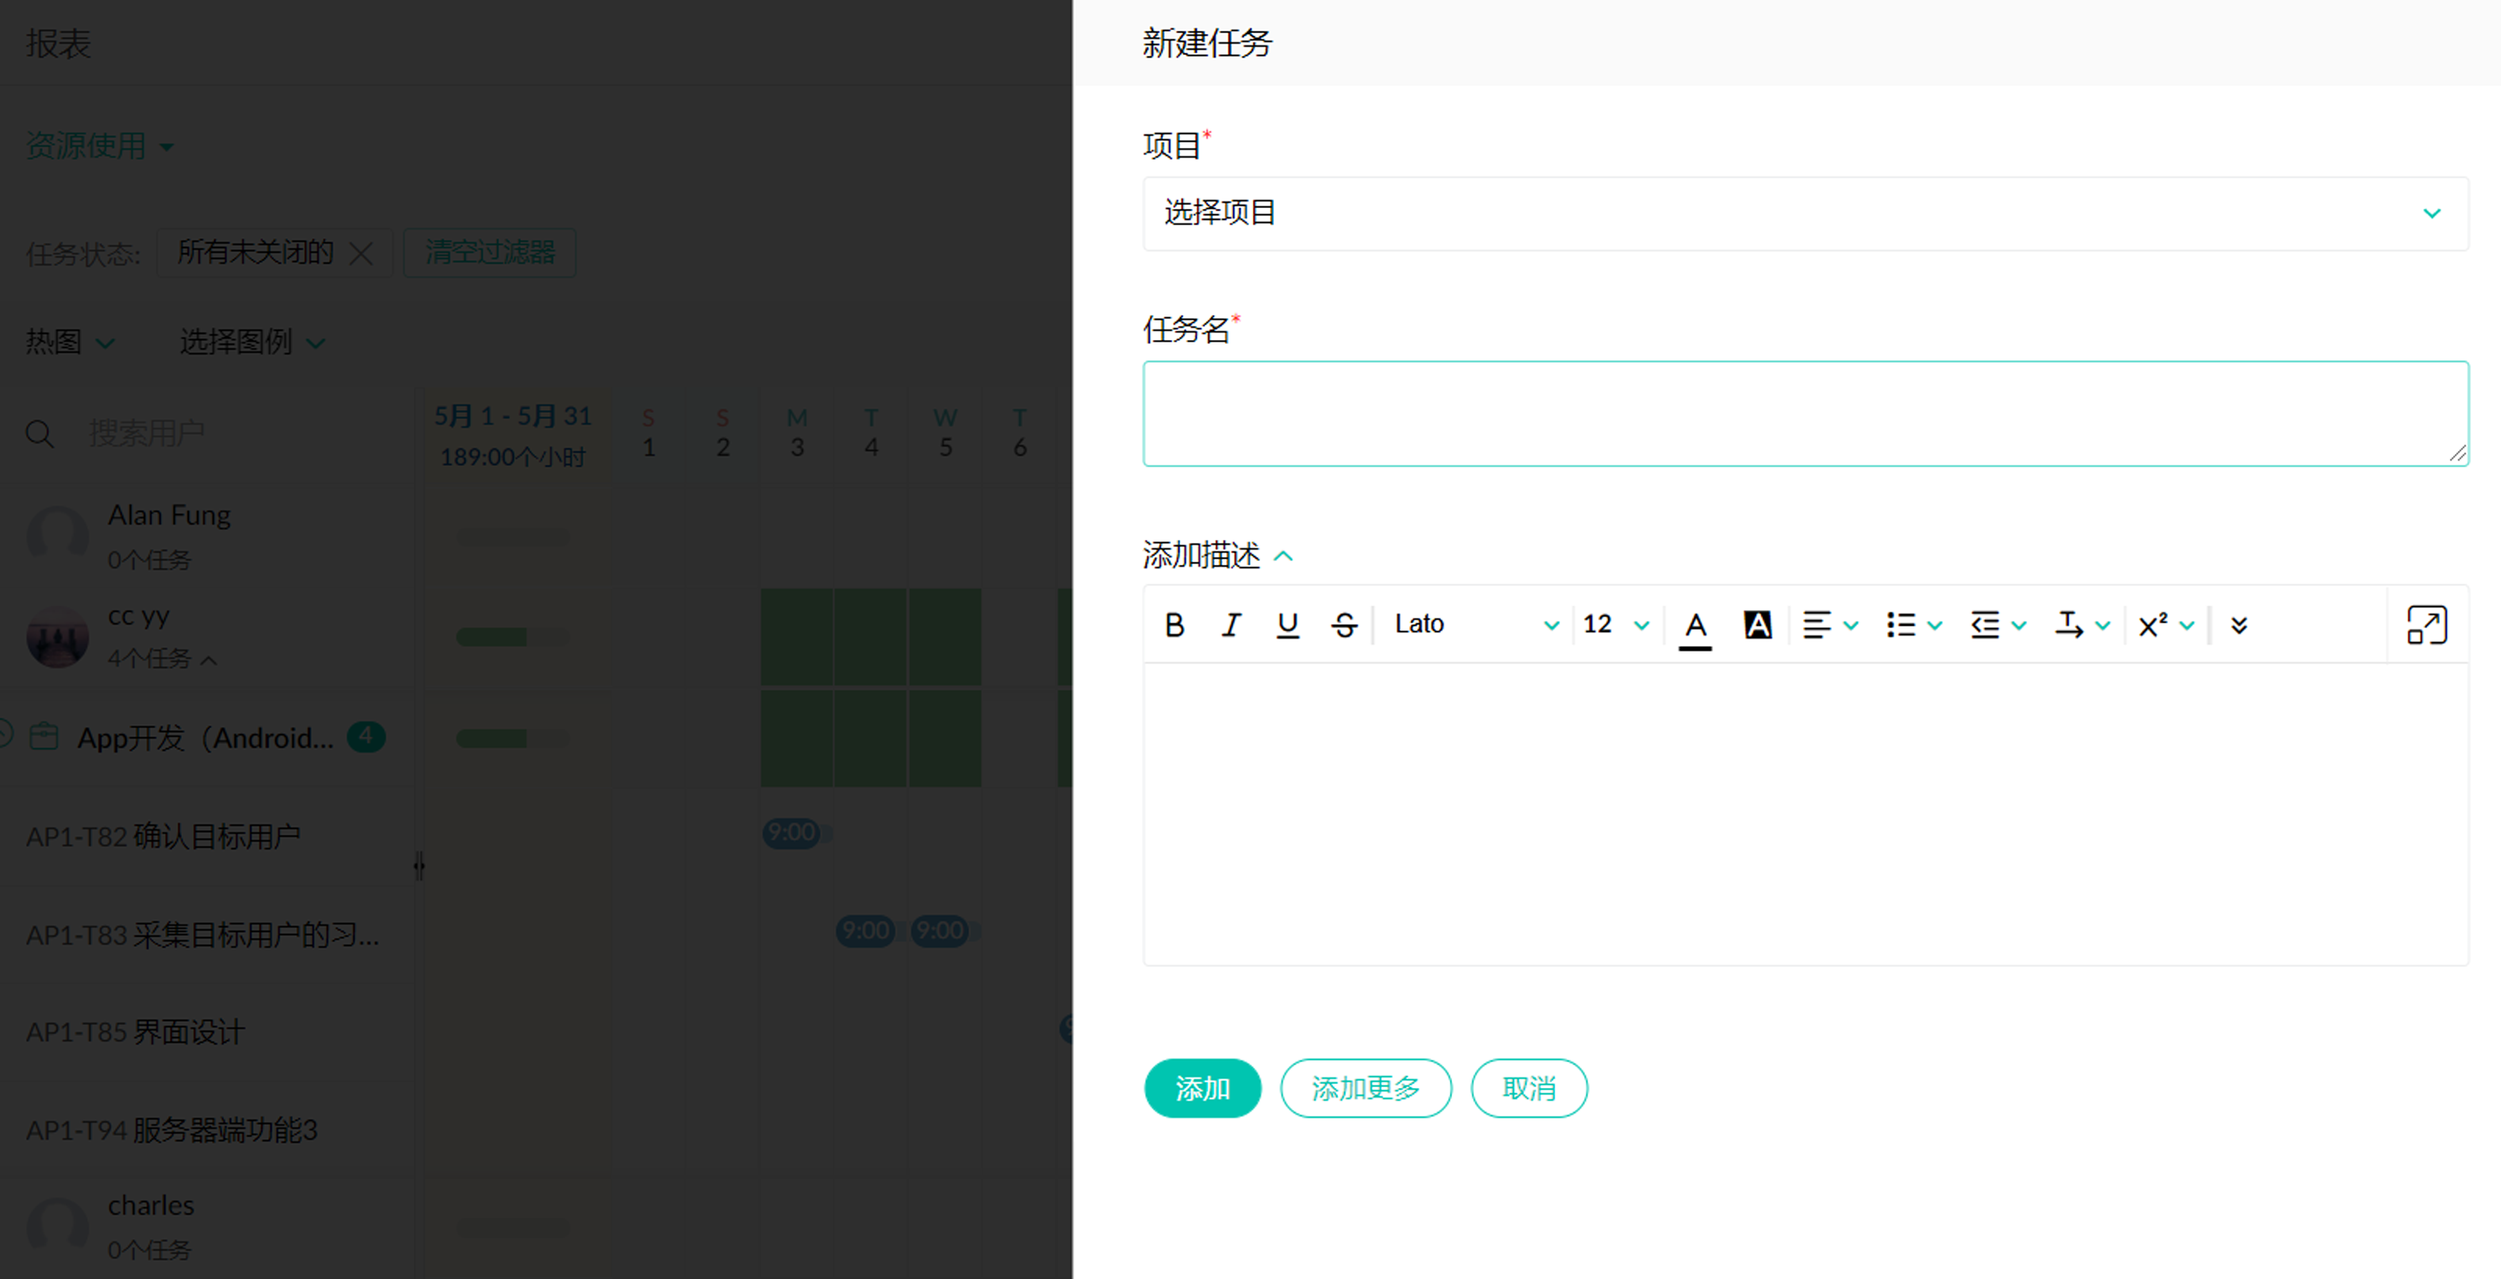Apply strikethrough formatting in editor
The image size is (2501, 1279).
(x=1344, y=625)
